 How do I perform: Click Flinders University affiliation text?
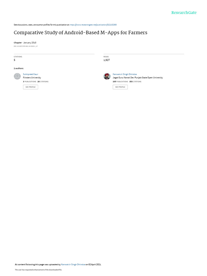click(32, 78)
